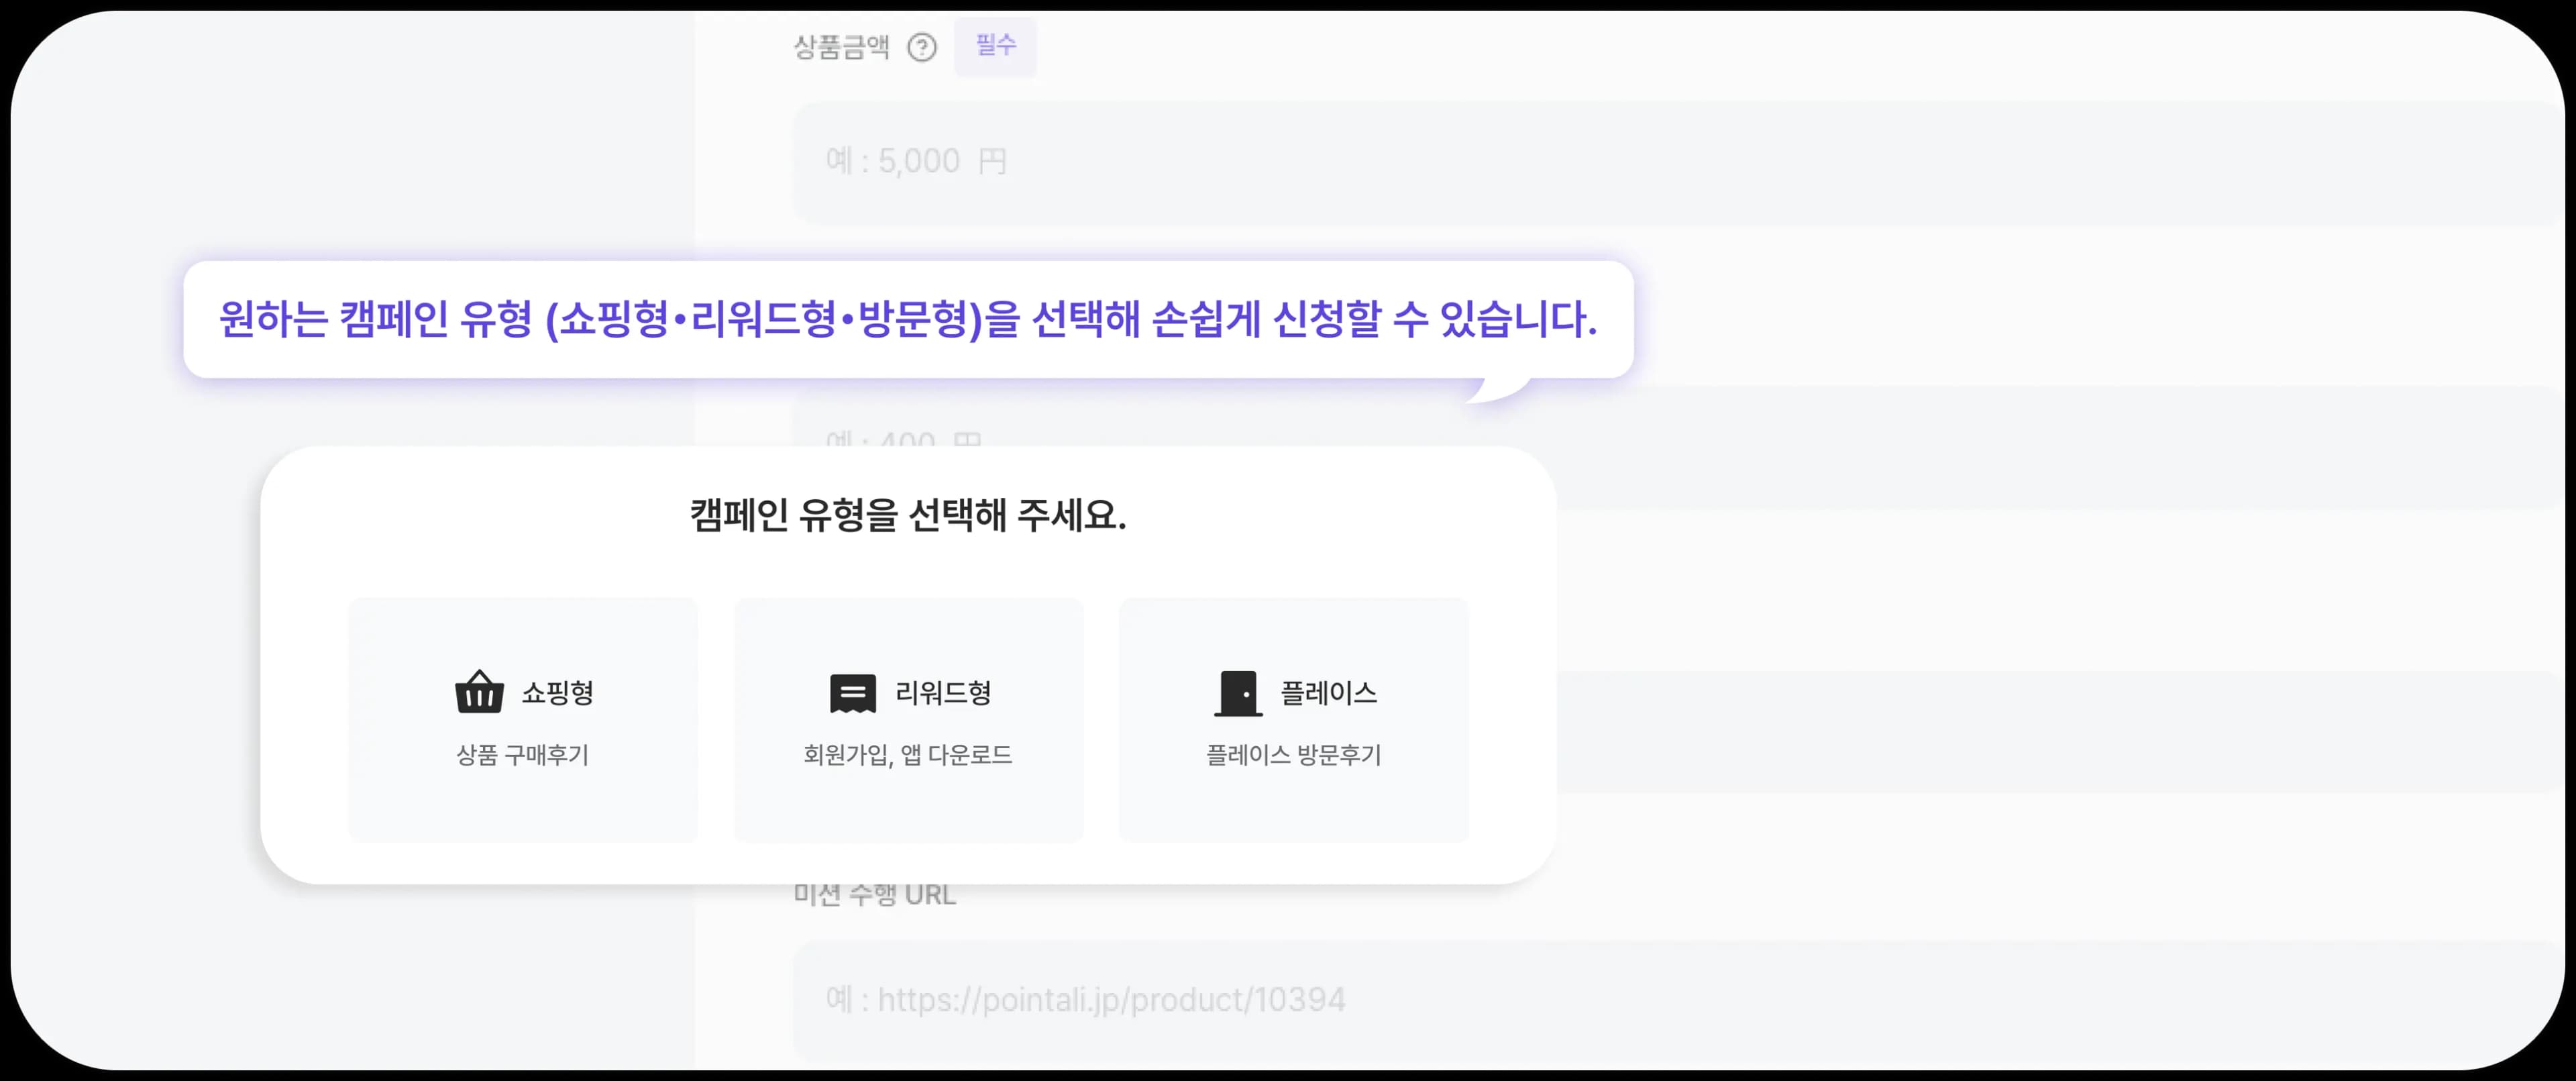Click the purple campaign type tooltip text
The height and width of the screenshot is (1081, 2576).
click(x=907, y=319)
